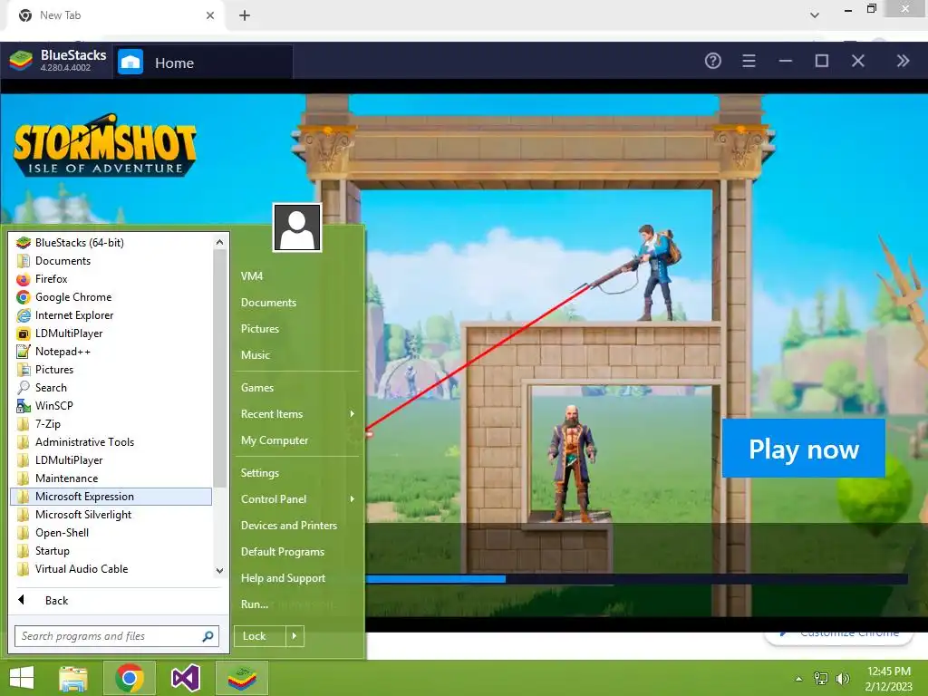The image size is (928, 696).
Task: Click the BlueStacks Home tab icon
Action: coord(130,63)
